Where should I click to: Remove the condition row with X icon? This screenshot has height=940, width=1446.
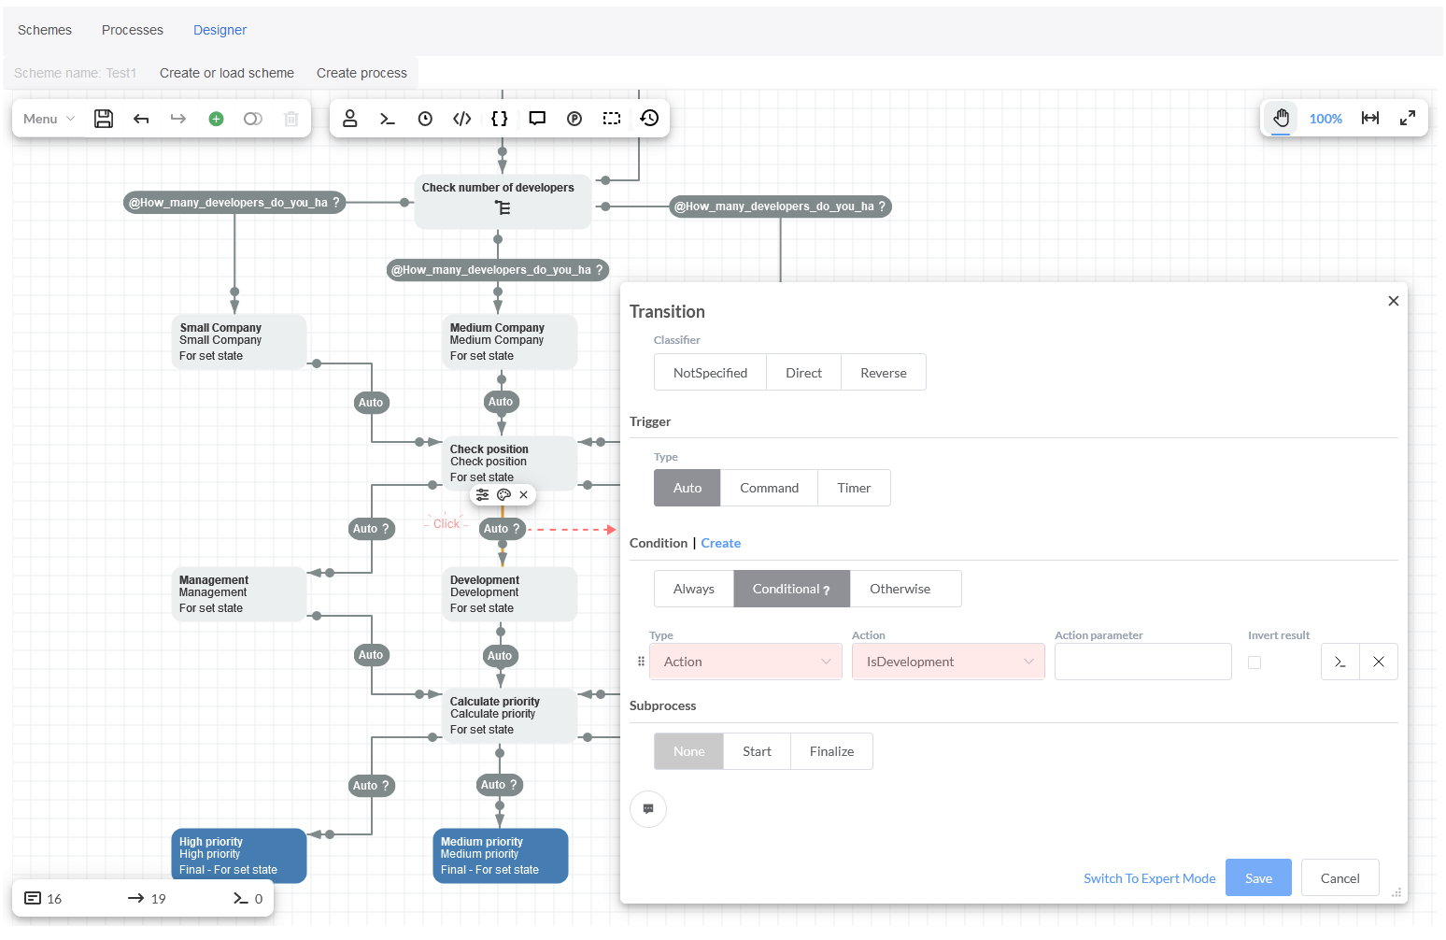[1379, 662]
